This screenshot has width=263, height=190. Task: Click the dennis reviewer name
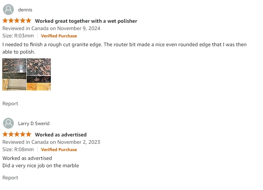[25, 10]
